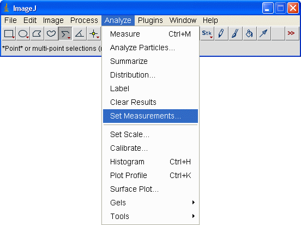This screenshot has height=225, width=301.
Task: Pick the Freehand selection tool
Action: click(51, 34)
